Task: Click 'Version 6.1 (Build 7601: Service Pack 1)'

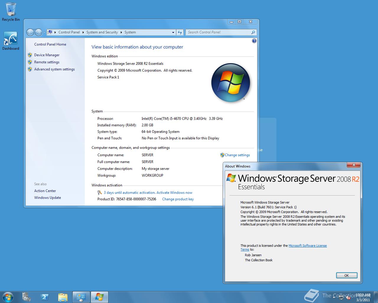Action: (268, 207)
